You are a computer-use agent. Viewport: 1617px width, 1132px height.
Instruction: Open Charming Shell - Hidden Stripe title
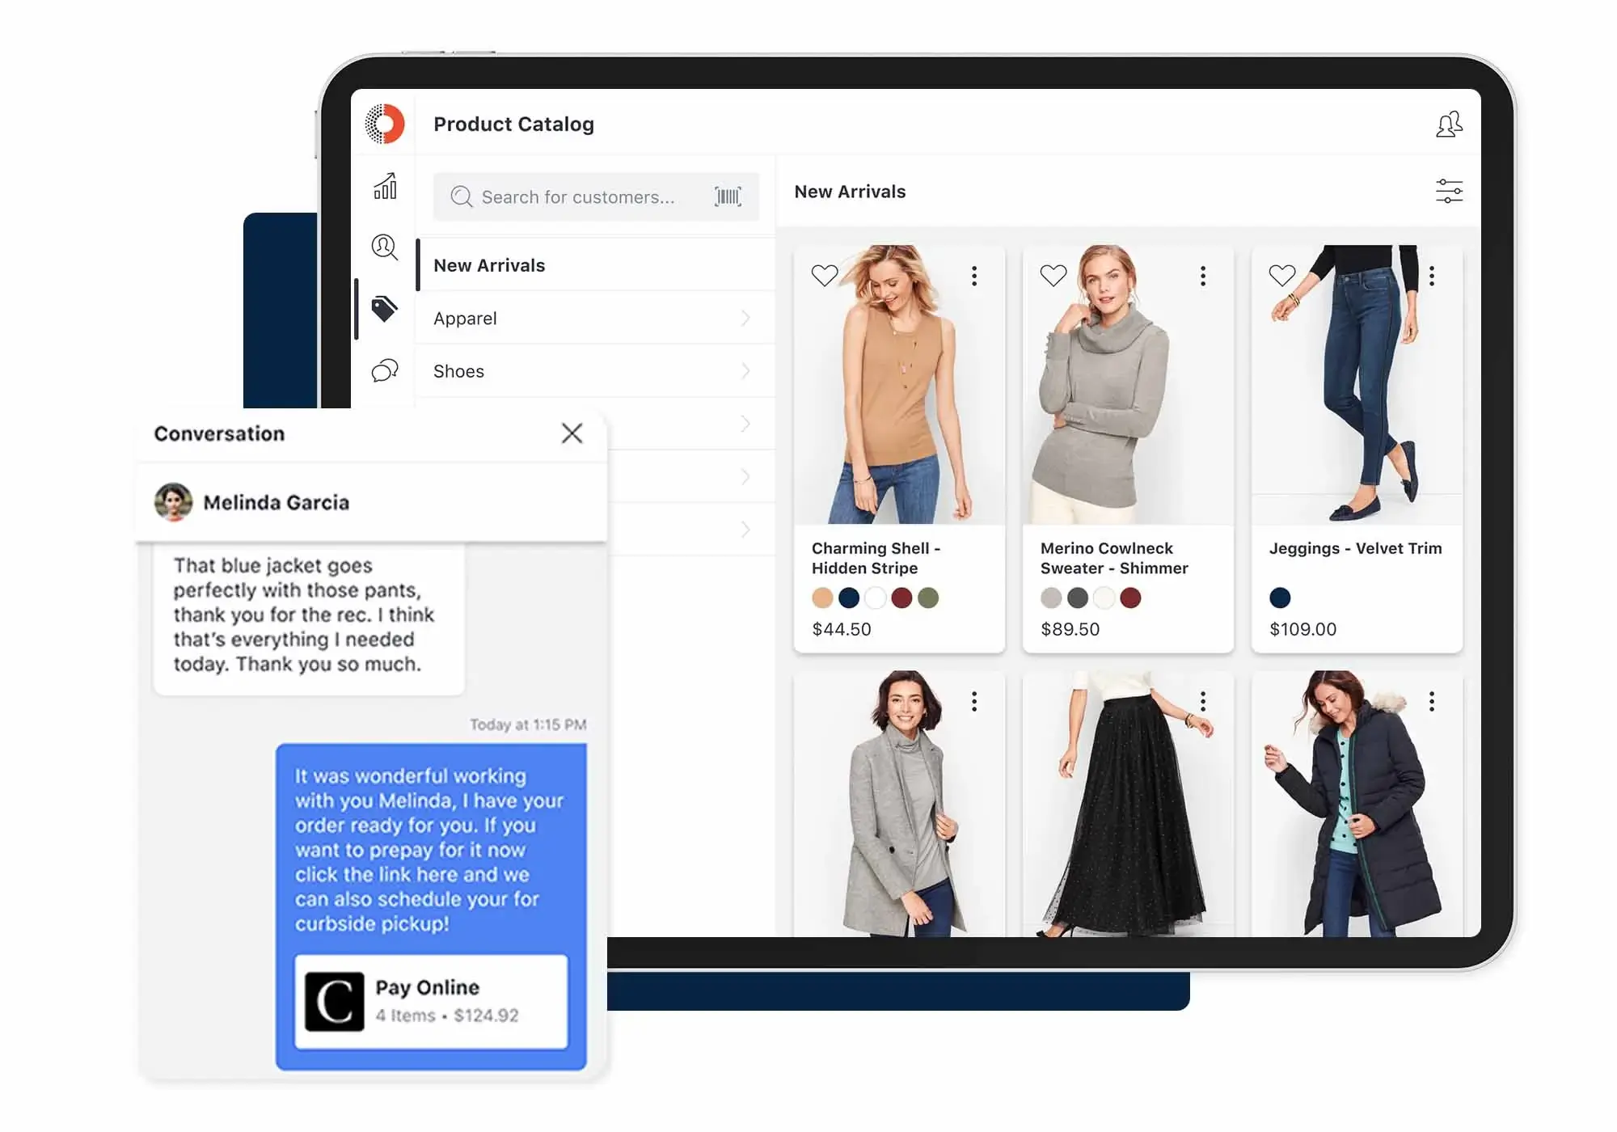876,558
